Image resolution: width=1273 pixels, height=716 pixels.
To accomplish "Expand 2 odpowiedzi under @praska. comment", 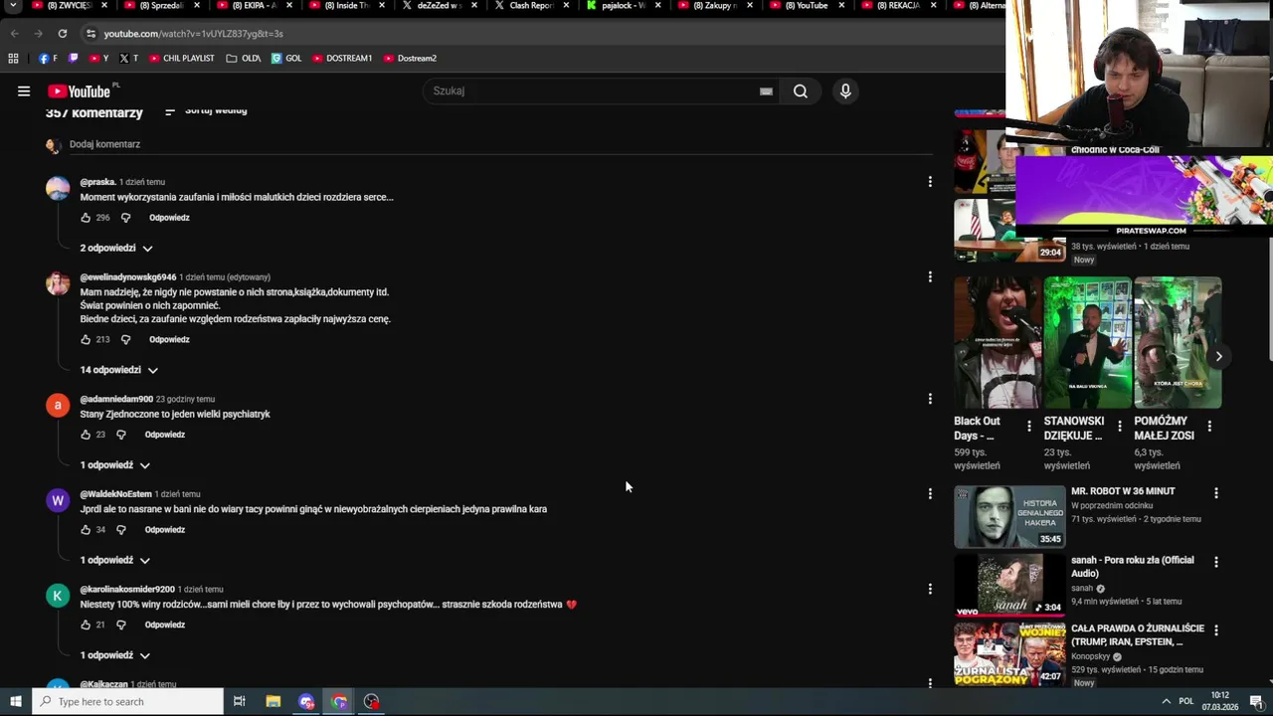I will pyautogui.click(x=116, y=249).
